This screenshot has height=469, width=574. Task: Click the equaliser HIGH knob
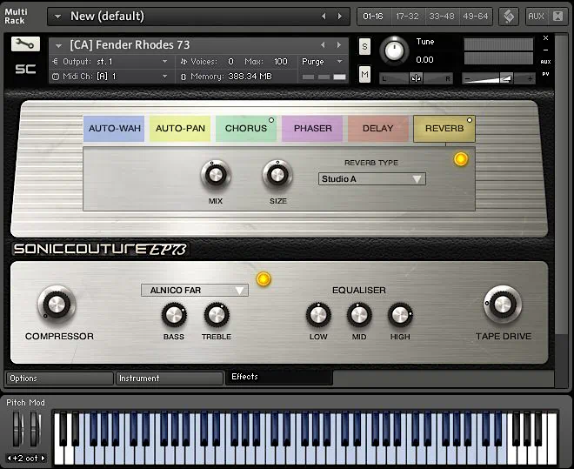pos(400,315)
